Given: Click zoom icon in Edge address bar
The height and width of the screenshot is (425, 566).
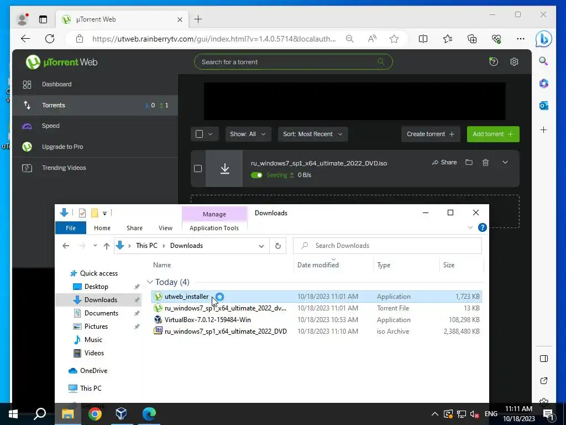Looking at the screenshot, I should pyautogui.click(x=349, y=39).
